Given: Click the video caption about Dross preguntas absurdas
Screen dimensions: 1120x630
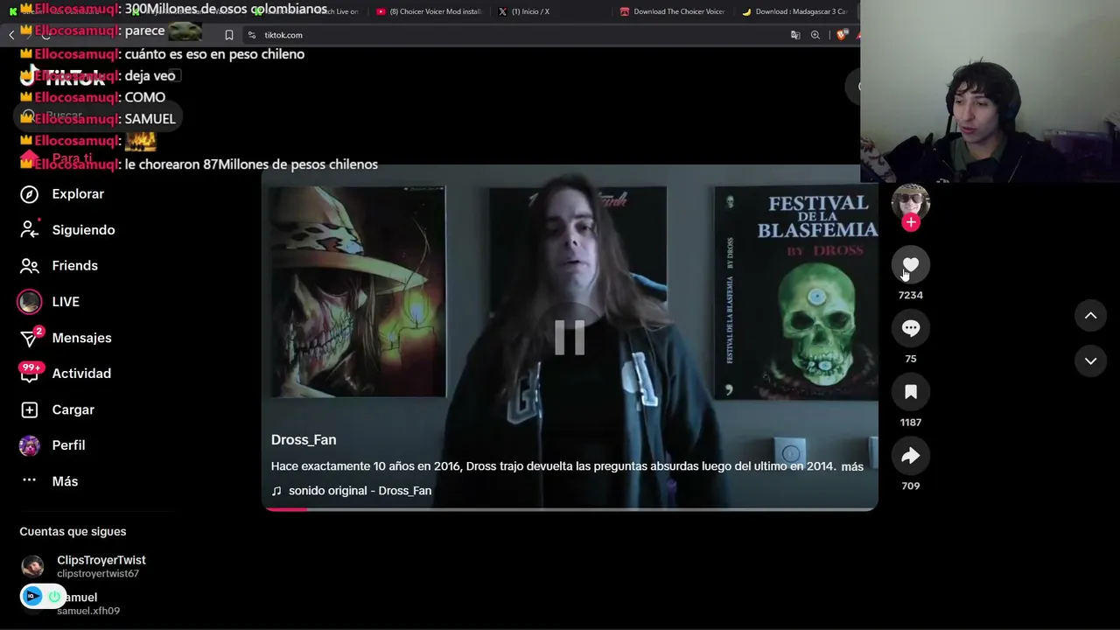Looking at the screenshot, I should 553,467.
